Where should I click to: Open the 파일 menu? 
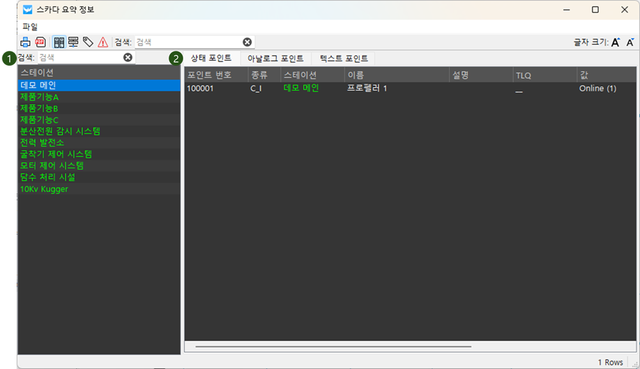[30, 27]
